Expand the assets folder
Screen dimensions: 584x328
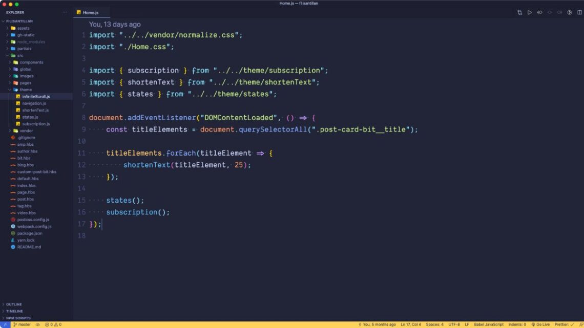23,28
